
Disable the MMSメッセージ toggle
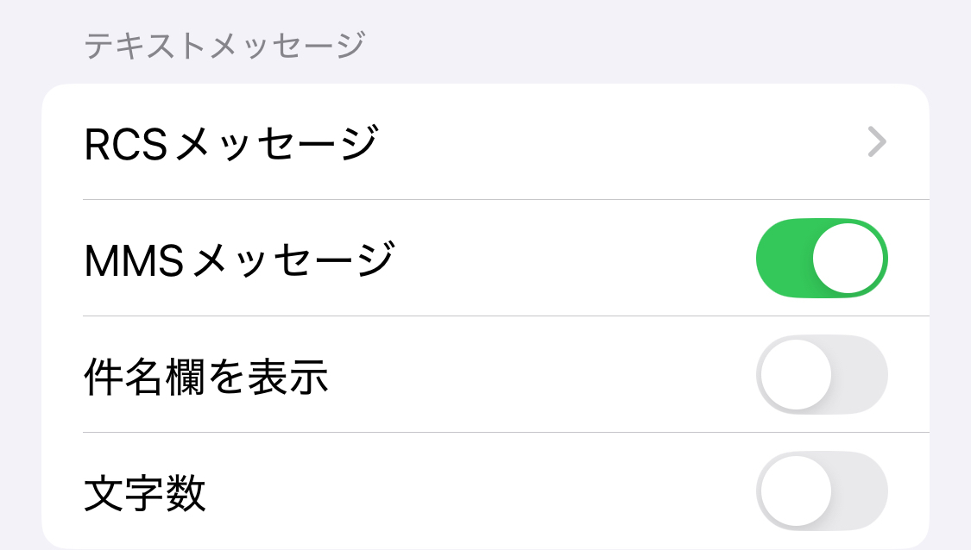click(821, 258)
